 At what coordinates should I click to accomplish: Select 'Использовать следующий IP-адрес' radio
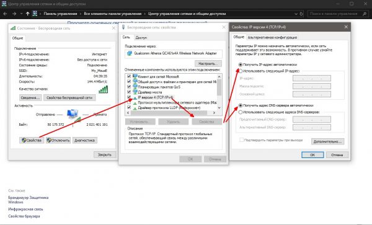click(241, 71)
